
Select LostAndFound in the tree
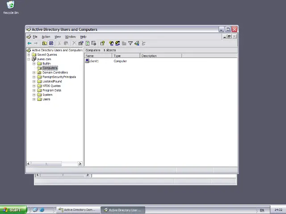[x=52, y=81]
